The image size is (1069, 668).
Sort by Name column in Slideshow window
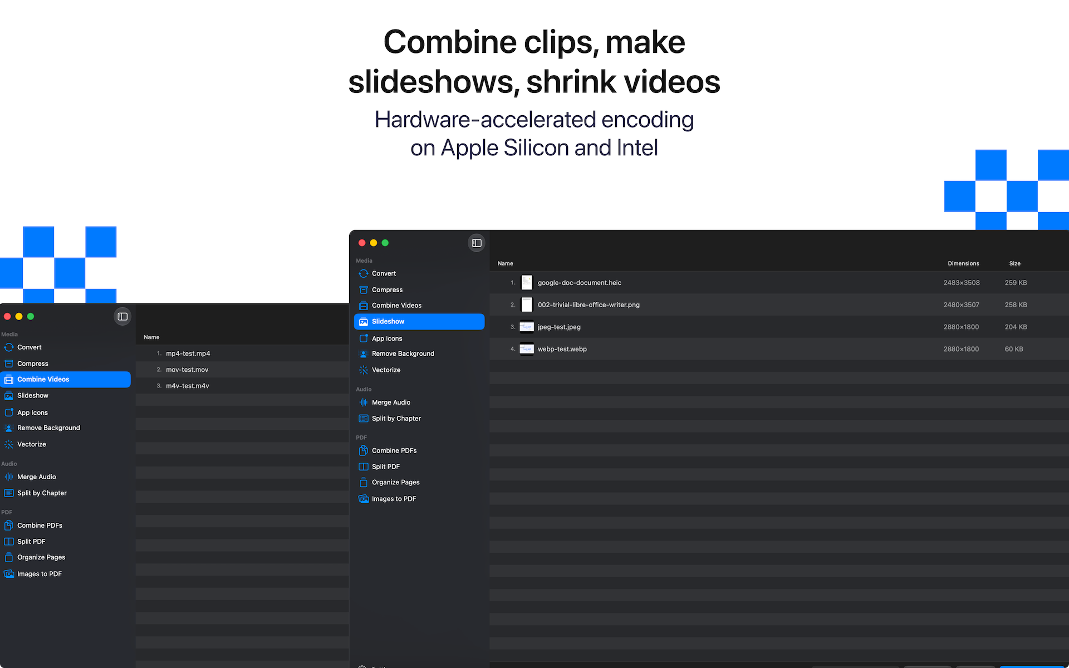506,263
